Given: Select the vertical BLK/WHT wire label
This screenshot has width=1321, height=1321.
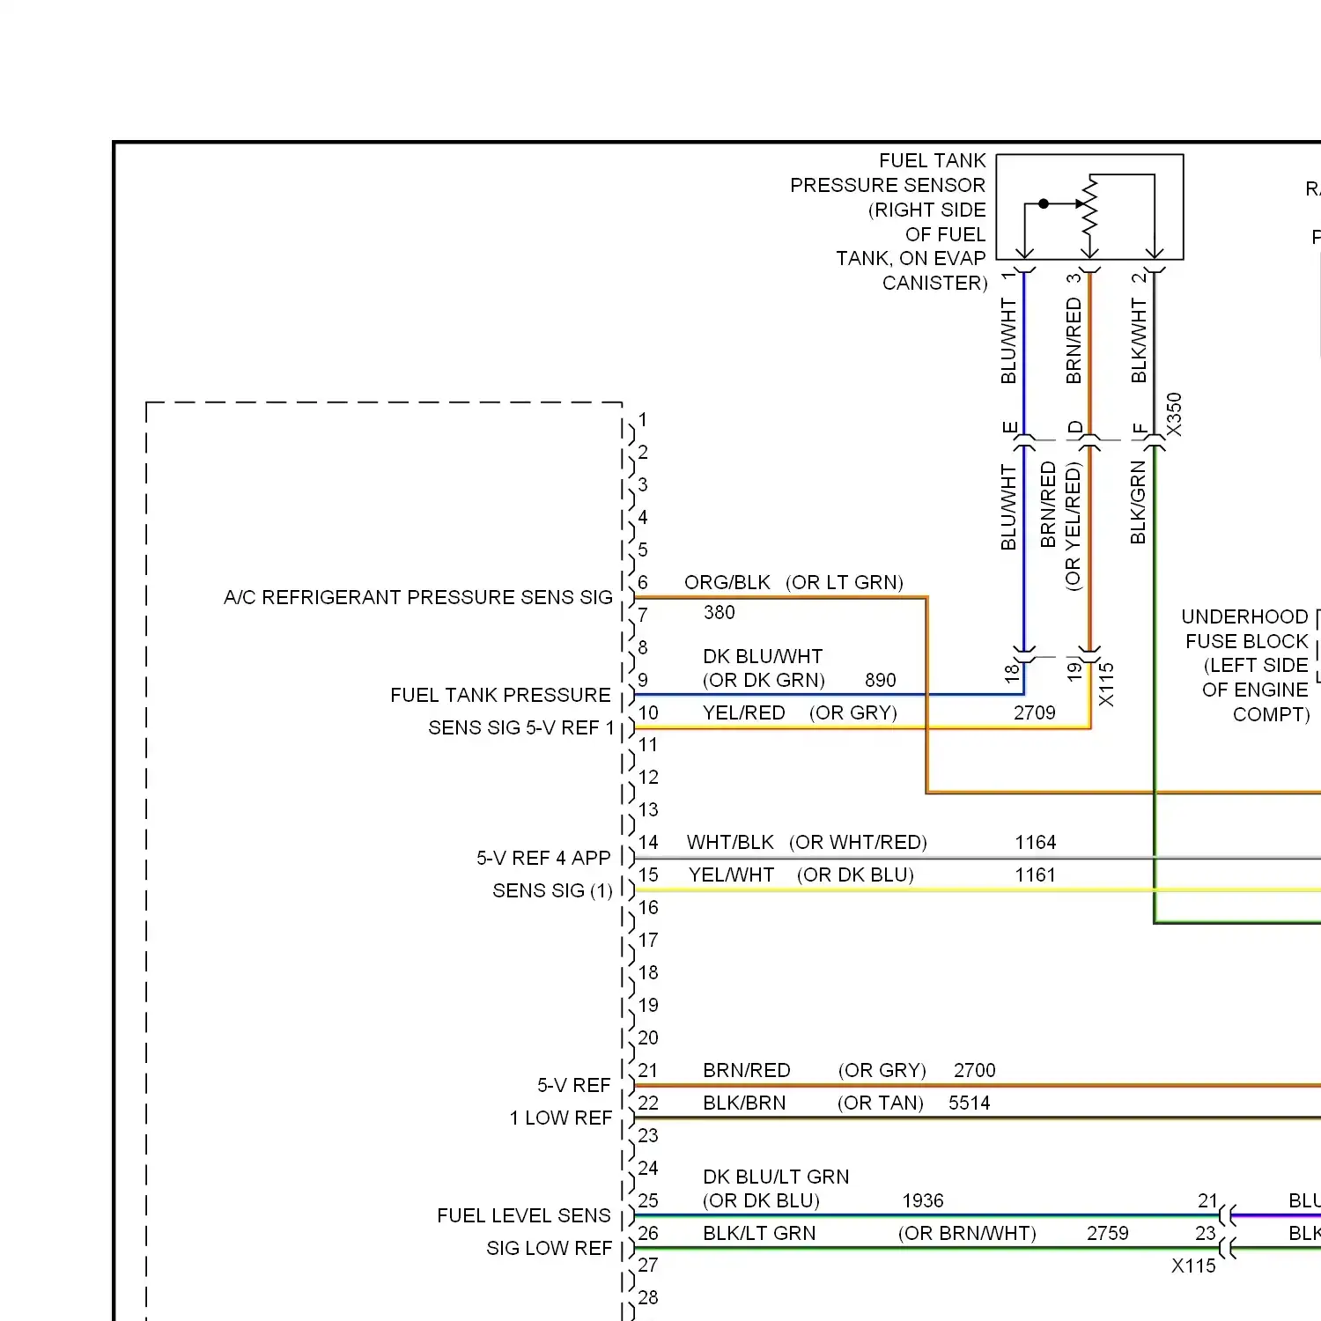Looking at the screenshot, I should click(x=1139, y=341).
